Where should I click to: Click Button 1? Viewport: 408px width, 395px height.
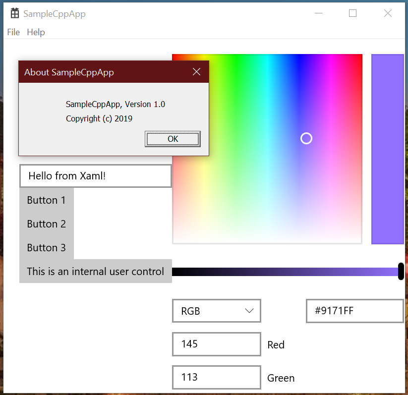(x=46, y=200)
